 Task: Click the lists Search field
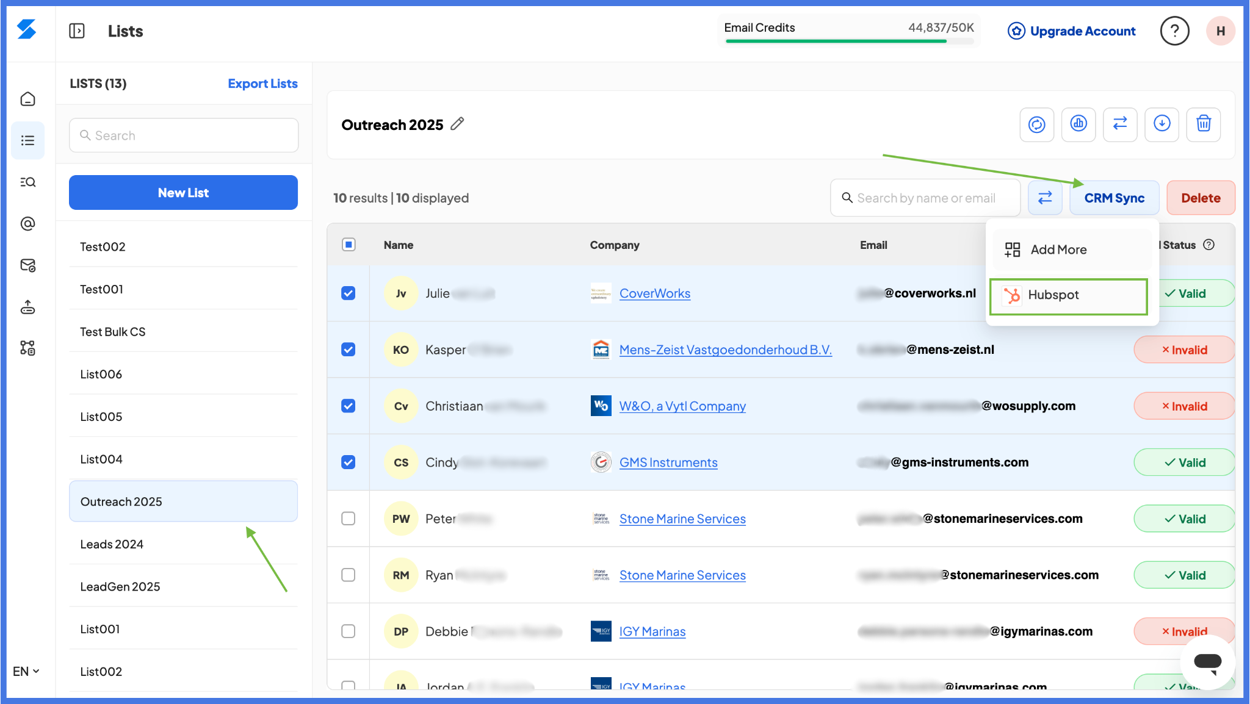point(183,135)
